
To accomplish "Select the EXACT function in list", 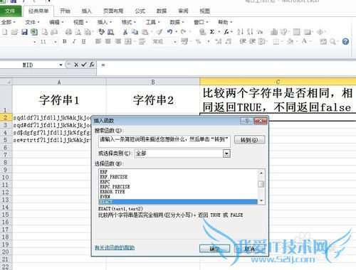I will [178, 202].
